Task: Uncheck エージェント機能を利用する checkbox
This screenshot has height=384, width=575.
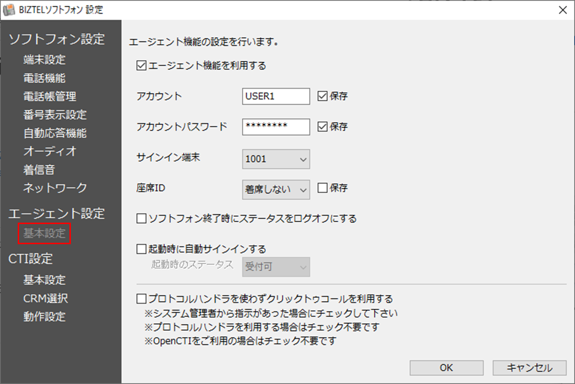Action: pos(141,66)
